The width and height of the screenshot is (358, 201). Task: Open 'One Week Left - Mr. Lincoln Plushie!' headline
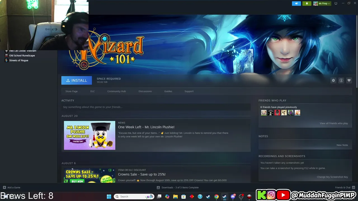coord(146,127)
